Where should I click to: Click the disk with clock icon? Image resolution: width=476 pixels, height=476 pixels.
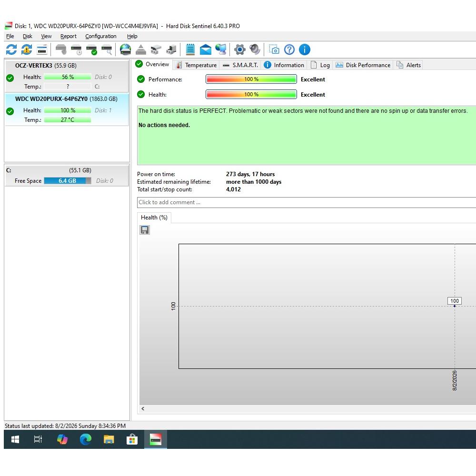point(76,50)
